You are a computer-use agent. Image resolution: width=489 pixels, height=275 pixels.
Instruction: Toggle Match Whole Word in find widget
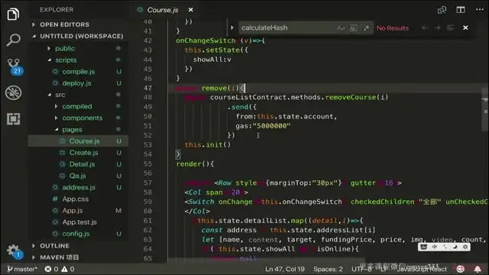[x=353, y=28]
